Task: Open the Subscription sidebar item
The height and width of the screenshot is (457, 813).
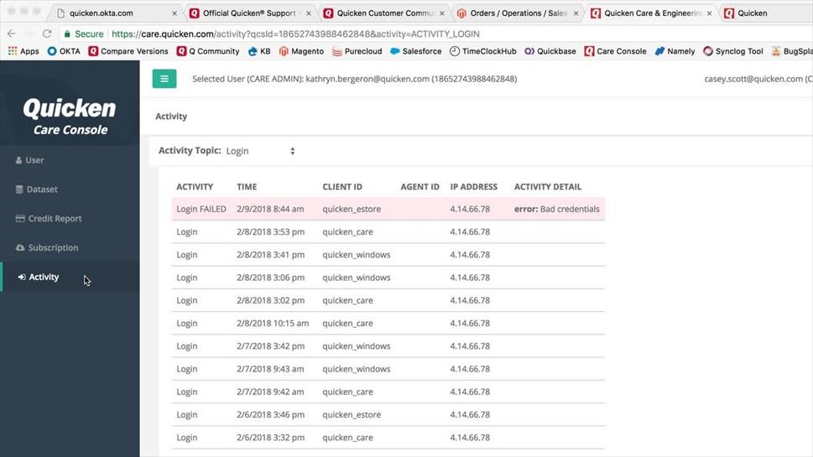Action: coord(53,248)
